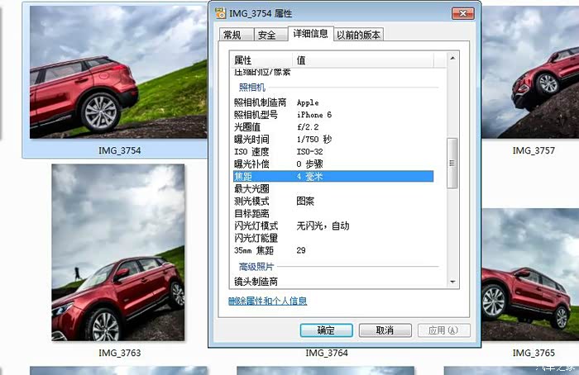579x375 pixels.
Task: Click the IMG_3757 file name label
Action: point(534,150)
